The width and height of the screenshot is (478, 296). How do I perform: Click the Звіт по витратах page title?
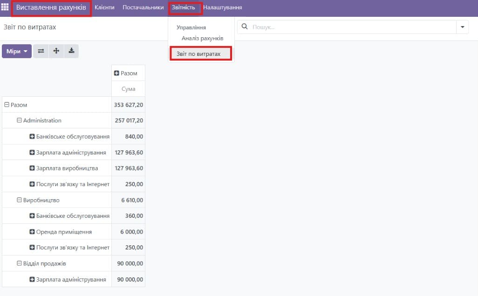coord(30,27)
